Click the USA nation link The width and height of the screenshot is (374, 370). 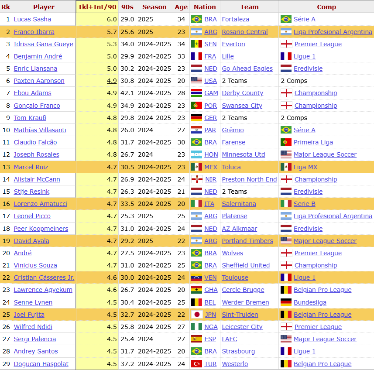coord(211,81)
